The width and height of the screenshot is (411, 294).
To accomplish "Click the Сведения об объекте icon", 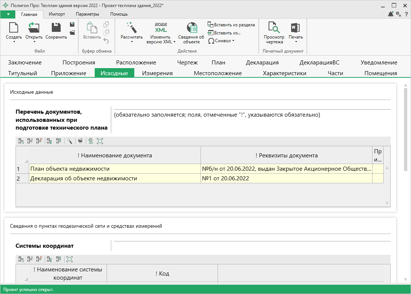I will (191, 33).
